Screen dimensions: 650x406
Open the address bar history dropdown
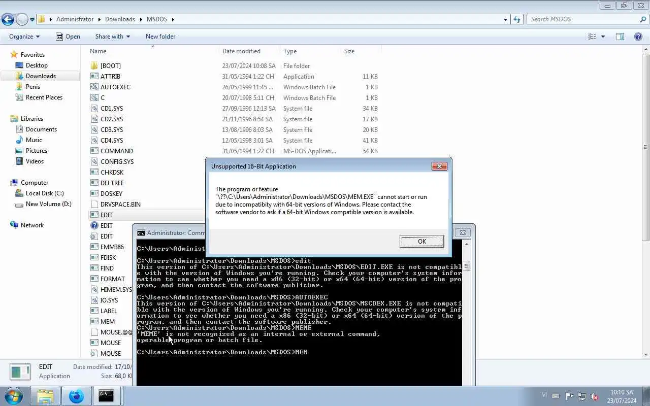click(505, 19)
